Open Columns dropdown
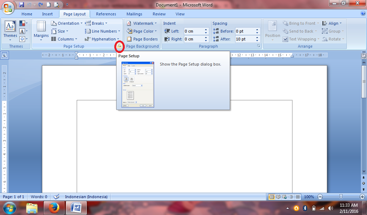Screen dimensions: 367x215 [x=64, y=39]
